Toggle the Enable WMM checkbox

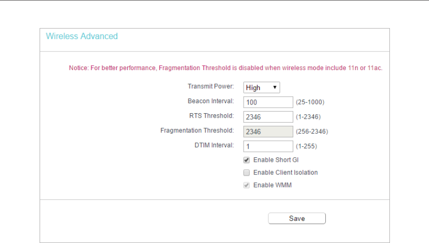(x=247, y=185)
